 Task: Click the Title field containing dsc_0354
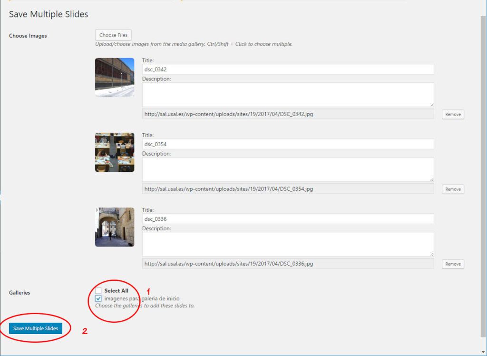[288, 144]
